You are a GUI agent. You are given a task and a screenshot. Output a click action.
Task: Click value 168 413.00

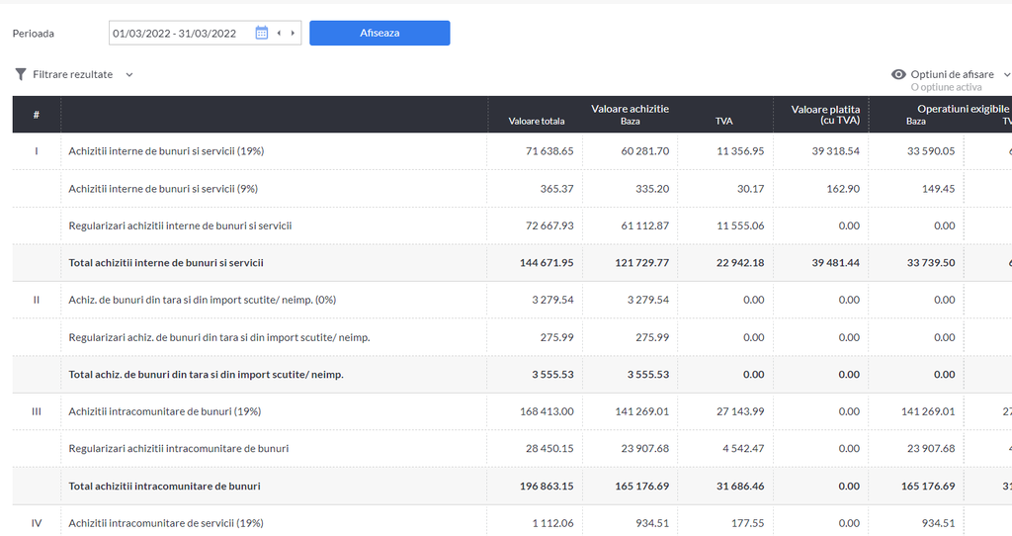(547, 411)
